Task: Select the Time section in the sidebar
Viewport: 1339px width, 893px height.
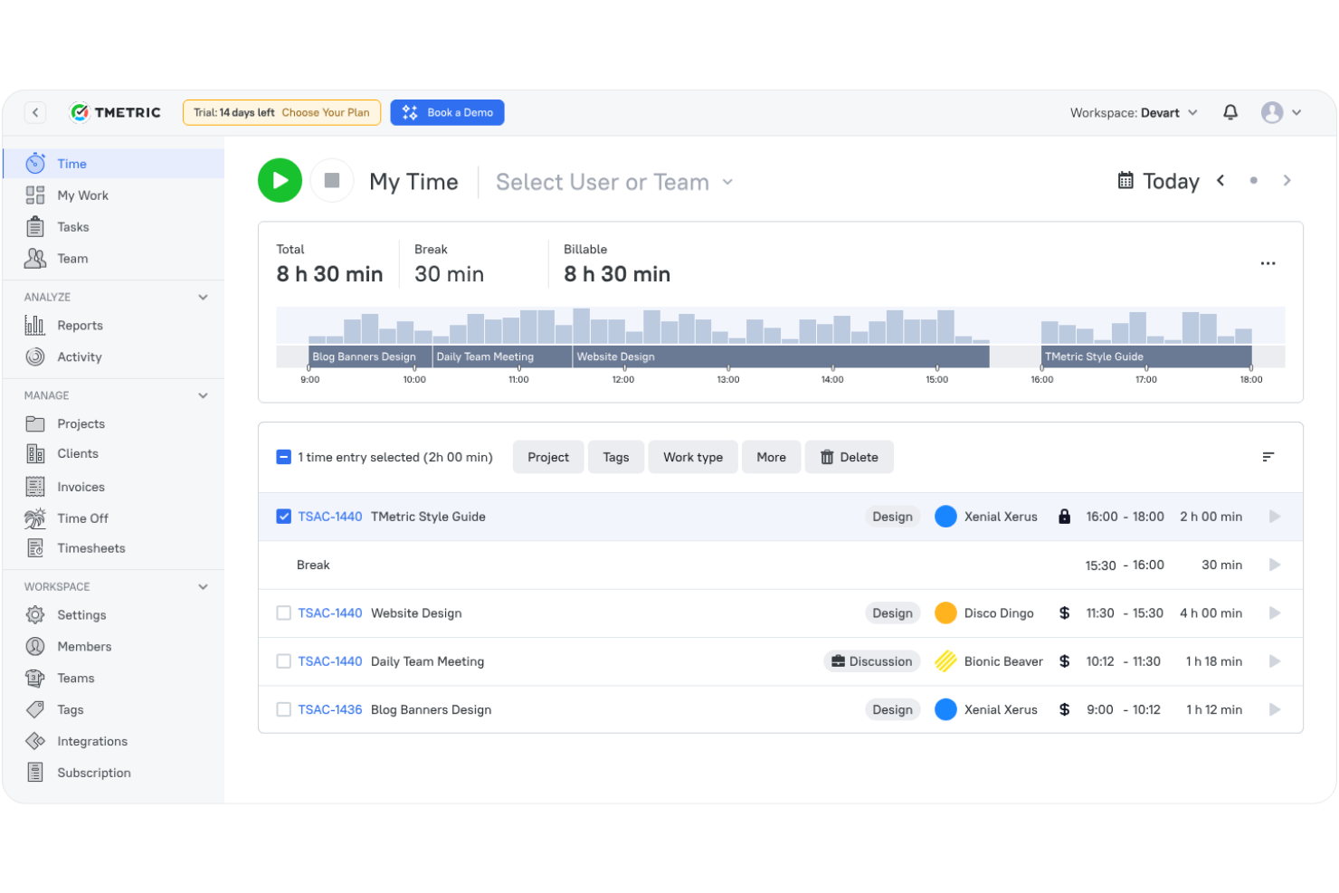Action: pyautogui.click(x=71, y=164)
